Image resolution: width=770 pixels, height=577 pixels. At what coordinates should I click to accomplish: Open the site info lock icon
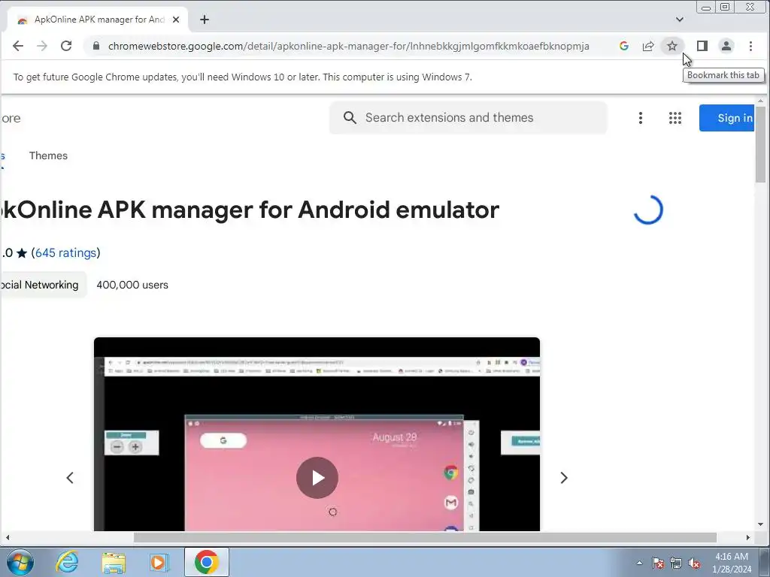tap(96, 46)
